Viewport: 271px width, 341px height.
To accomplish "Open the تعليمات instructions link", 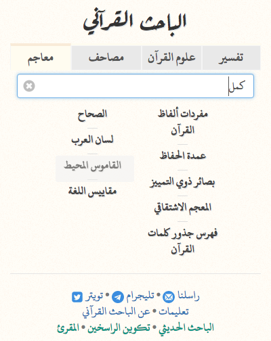I will (173, 312).
